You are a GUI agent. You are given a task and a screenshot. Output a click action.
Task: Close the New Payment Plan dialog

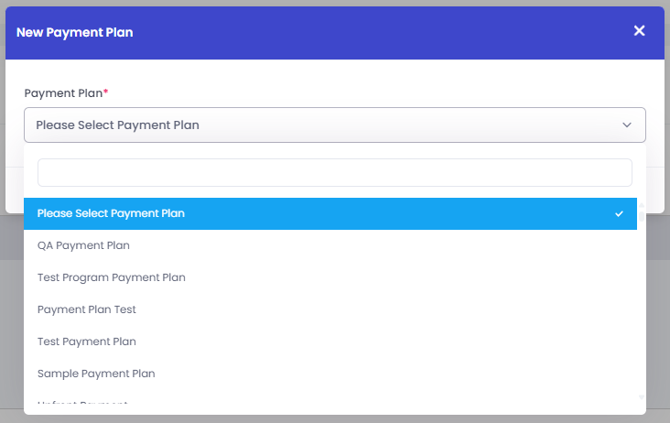point(639,31)
